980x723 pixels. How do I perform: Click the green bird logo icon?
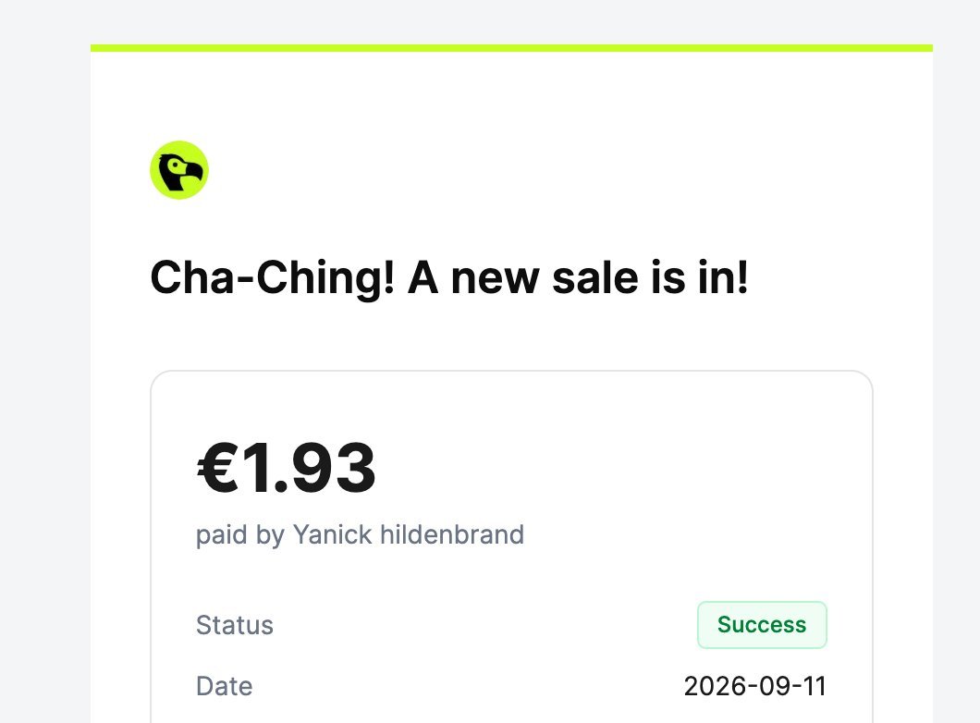click(x=179, y=170)
